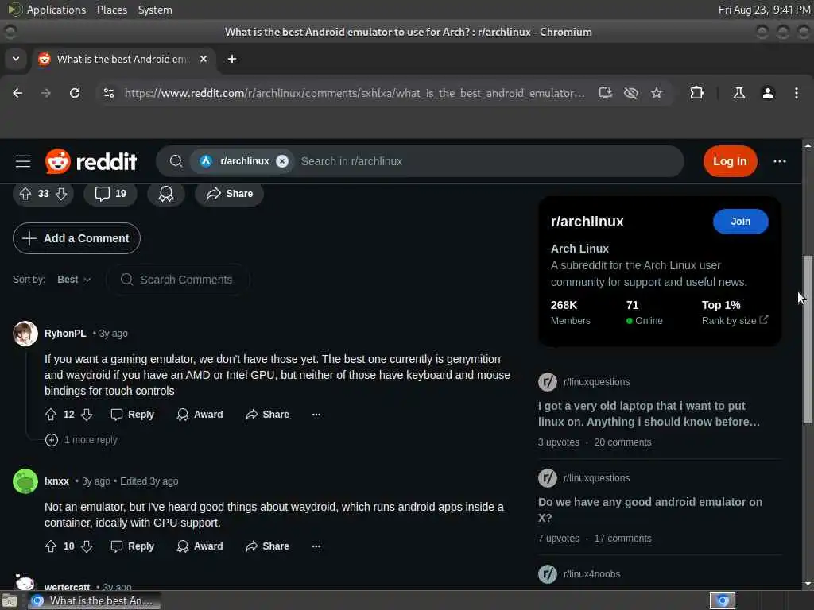
Task: Click the Reddit logo
Action: point(91,161)
